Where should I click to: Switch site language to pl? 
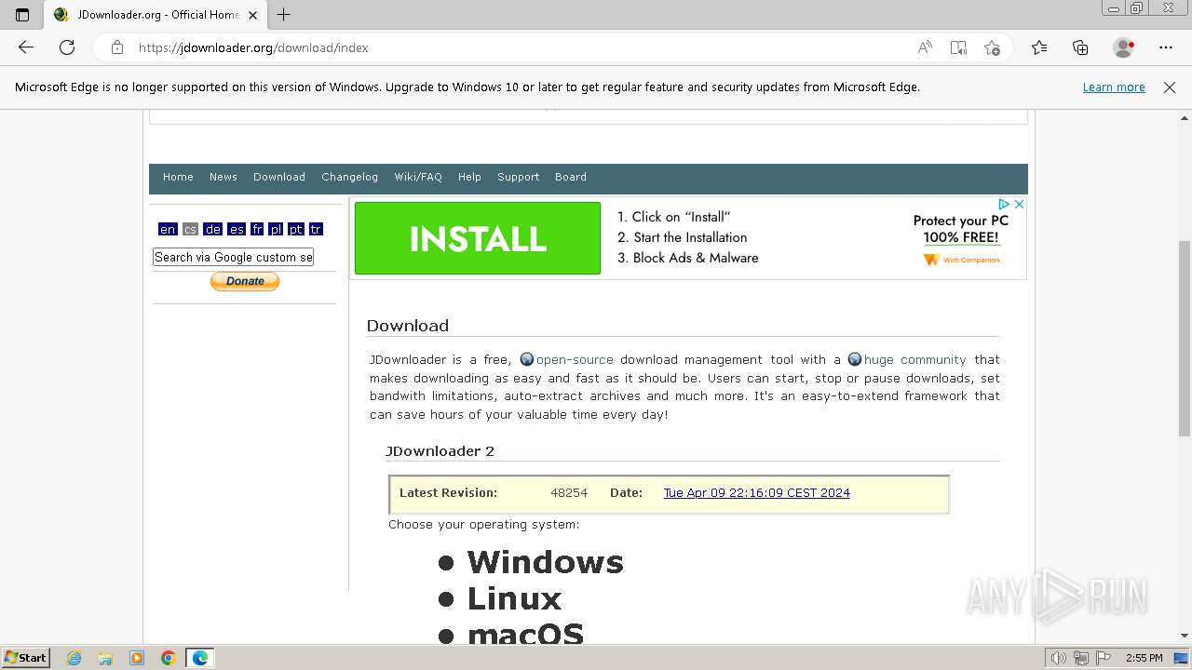click(276, 229)
